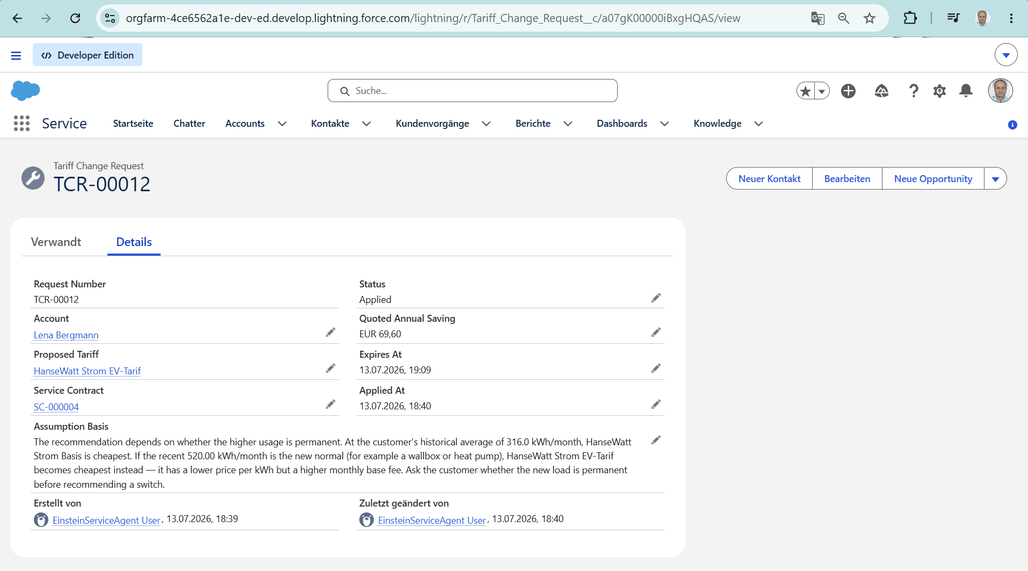Screen dimensions: 1028x571
Task: Open the site information icon in the address bar
Action: coord(110,18)
